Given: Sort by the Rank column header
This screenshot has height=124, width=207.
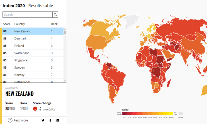Looking at the screenshot, I should click(x=54, y=24).
